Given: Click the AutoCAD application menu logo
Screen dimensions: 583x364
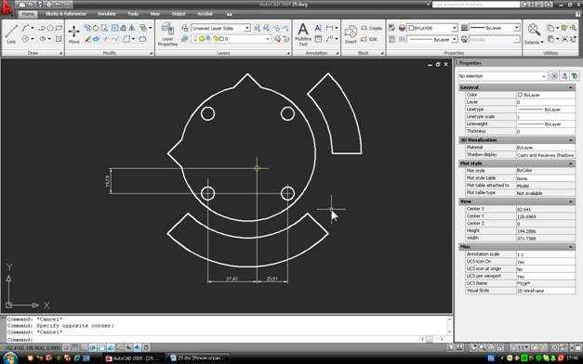Looking at the screenshot, I should tap(7, 8).
